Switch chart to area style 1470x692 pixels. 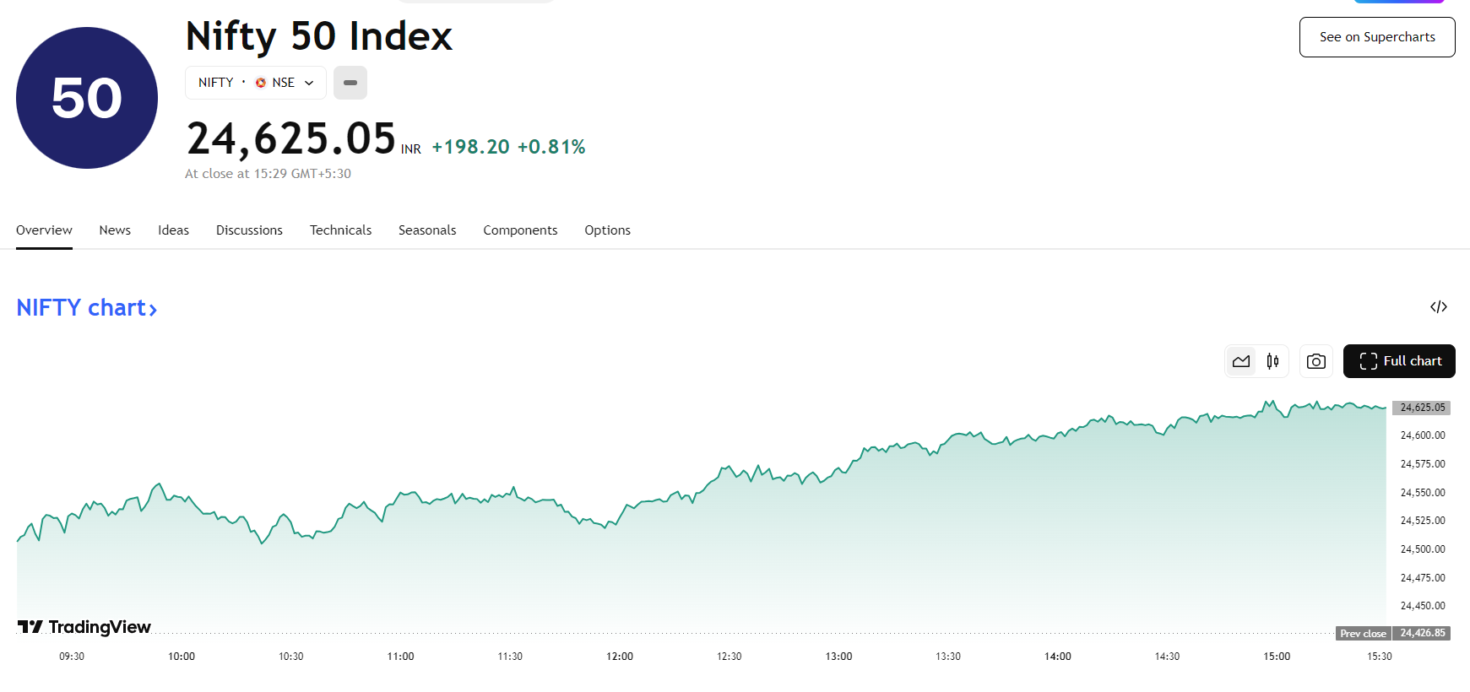tap(1241, 361)
